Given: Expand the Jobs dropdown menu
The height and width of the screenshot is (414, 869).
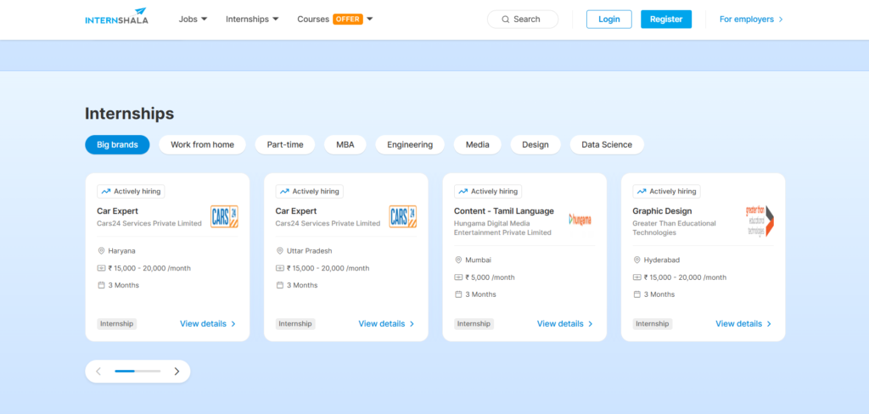Looking at the screenshot, I should pyautogui.click(x=193, y=19).
